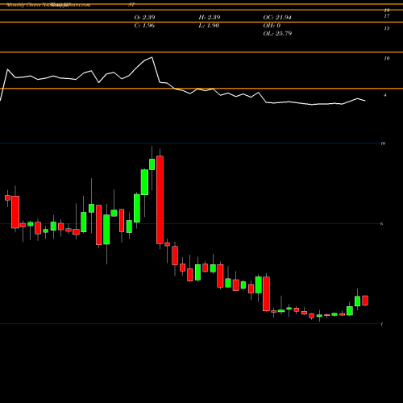
Task: Select the "OC: 21.94" reading
Action: 277,17
